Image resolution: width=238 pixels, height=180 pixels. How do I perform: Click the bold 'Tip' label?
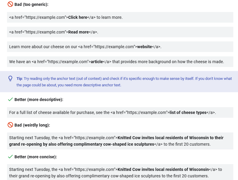[x=19, y=78]
